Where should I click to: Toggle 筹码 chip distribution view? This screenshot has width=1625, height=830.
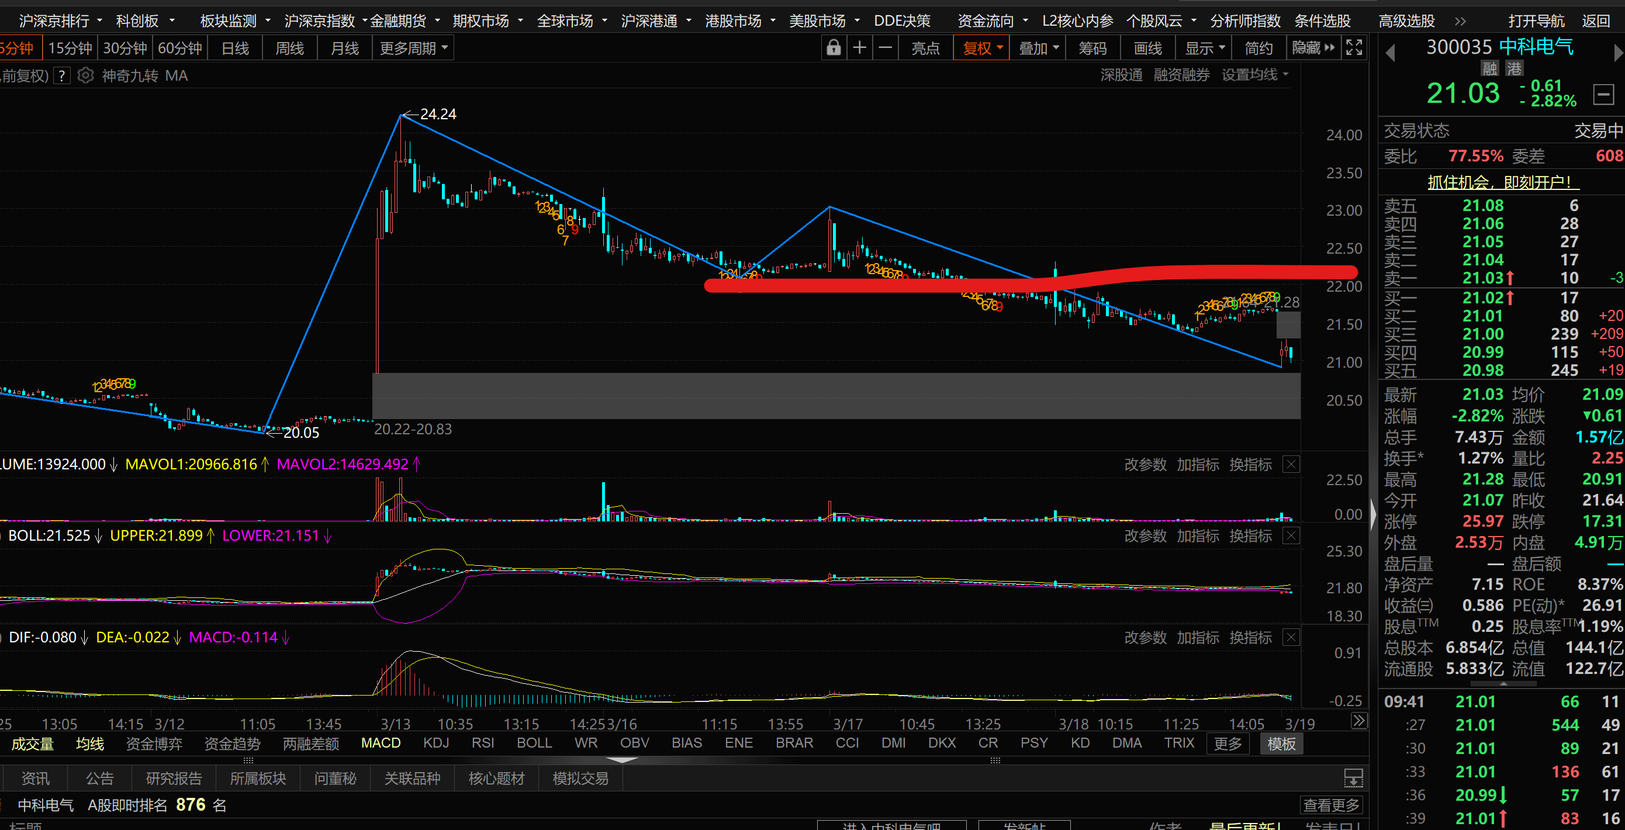[1092, 48]
